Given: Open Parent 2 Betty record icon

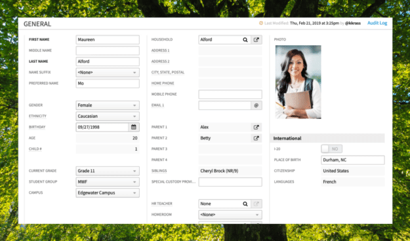Looking at the screenshot, I should (256, 138).
